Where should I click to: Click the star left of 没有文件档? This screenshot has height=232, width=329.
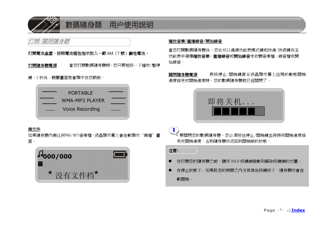pos(50,173)
